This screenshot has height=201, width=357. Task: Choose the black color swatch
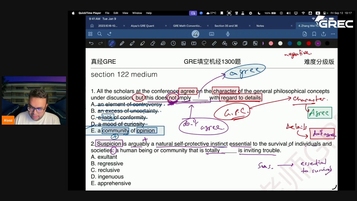327,43
